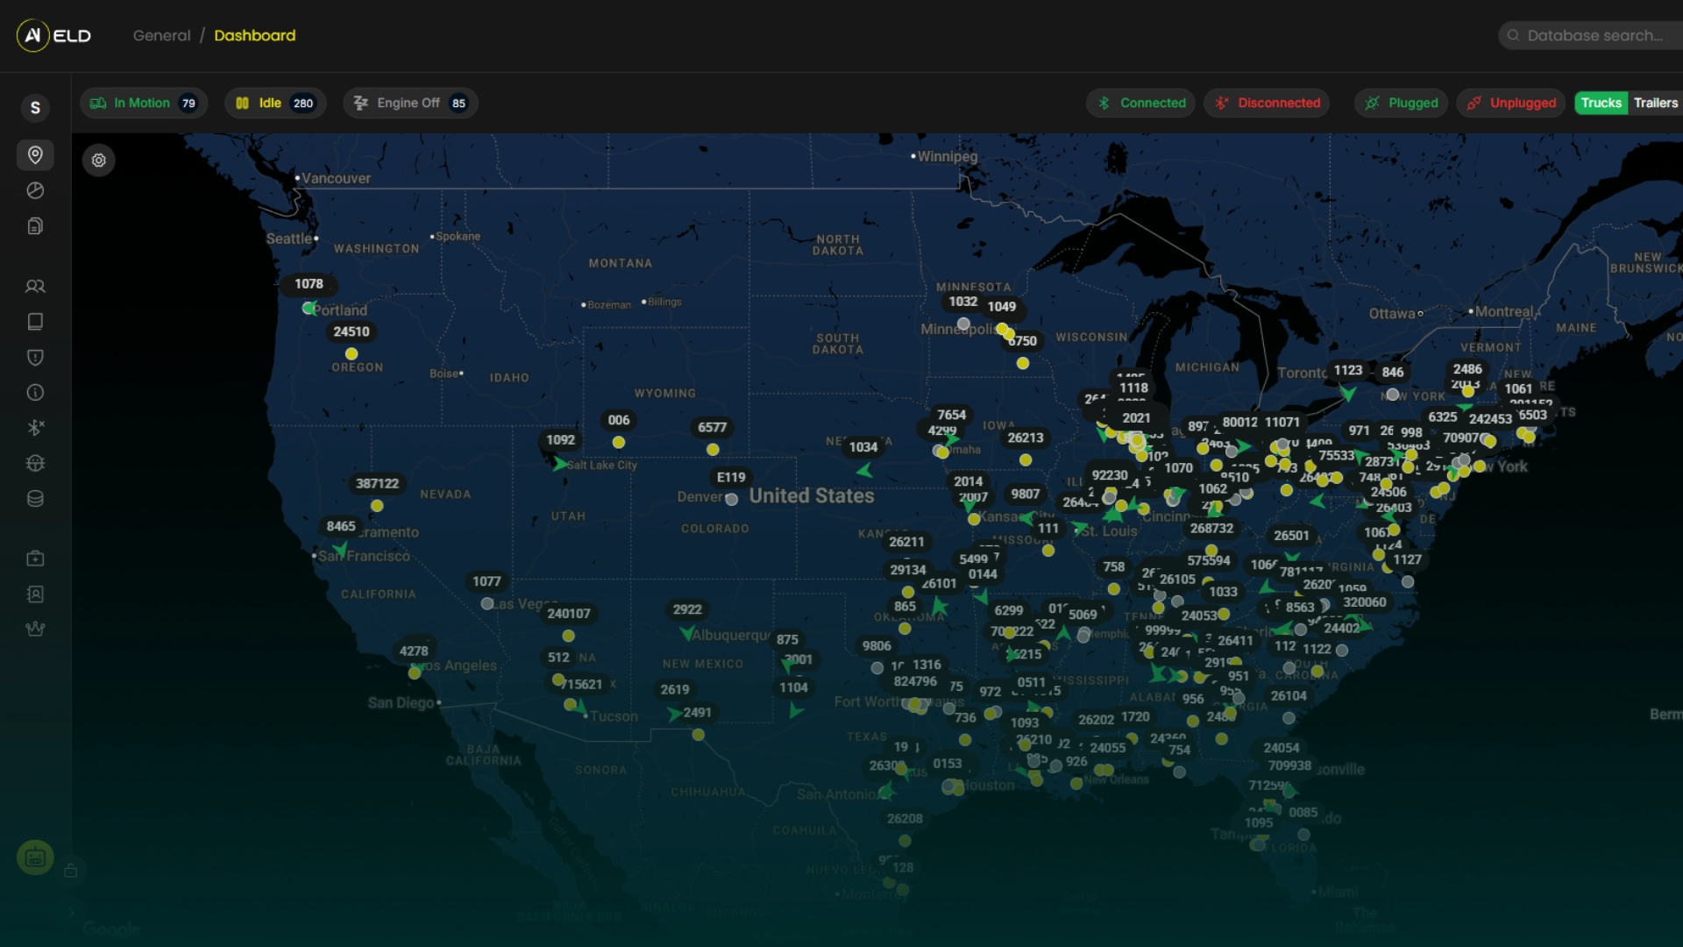Open the database icon in sidebar
The height and width of the screenshot is (947, 1683).
(x=35, y=498)
